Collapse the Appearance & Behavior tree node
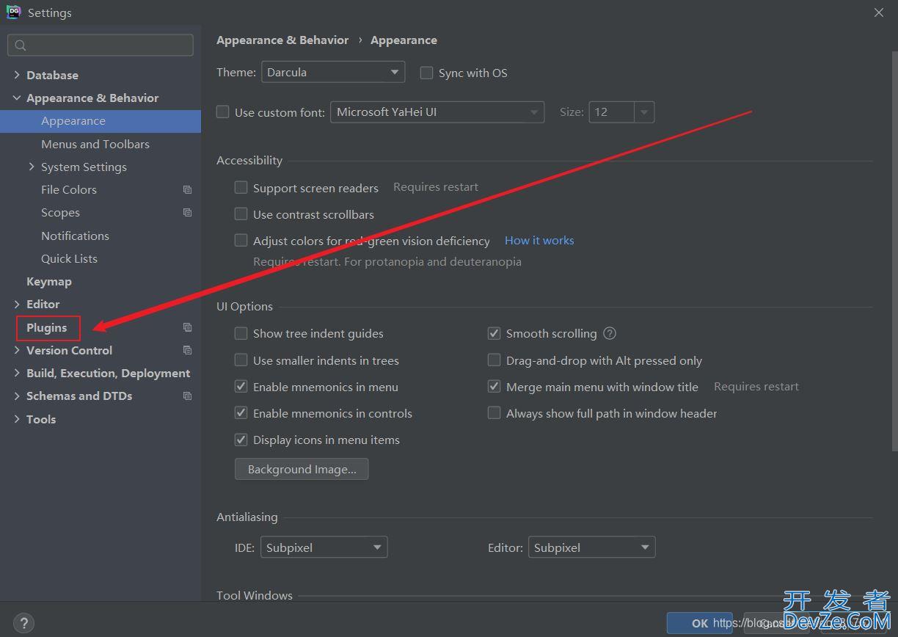The image size is (898, 637). point(17,98)
